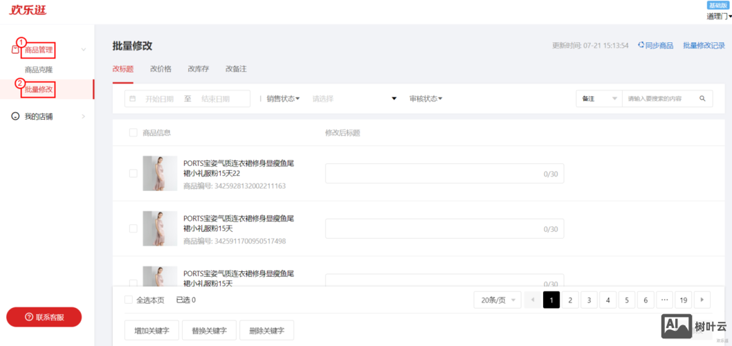Switch to the 改库存 tab
732x346 pixels.
pos(198,69)
